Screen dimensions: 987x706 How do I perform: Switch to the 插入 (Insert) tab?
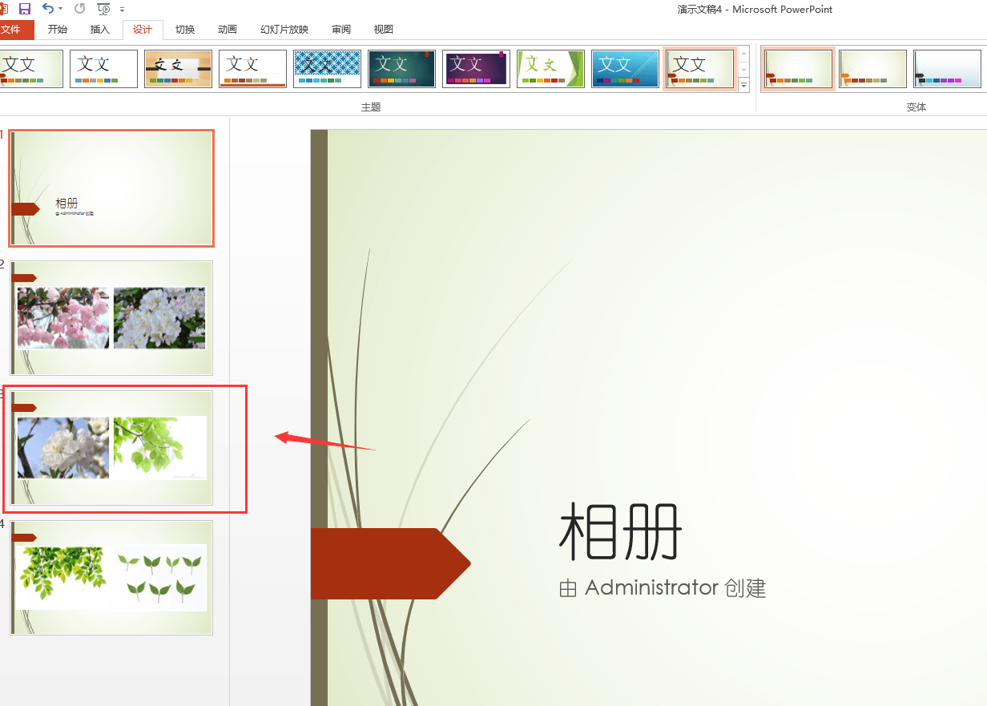(x=100, y=30)
